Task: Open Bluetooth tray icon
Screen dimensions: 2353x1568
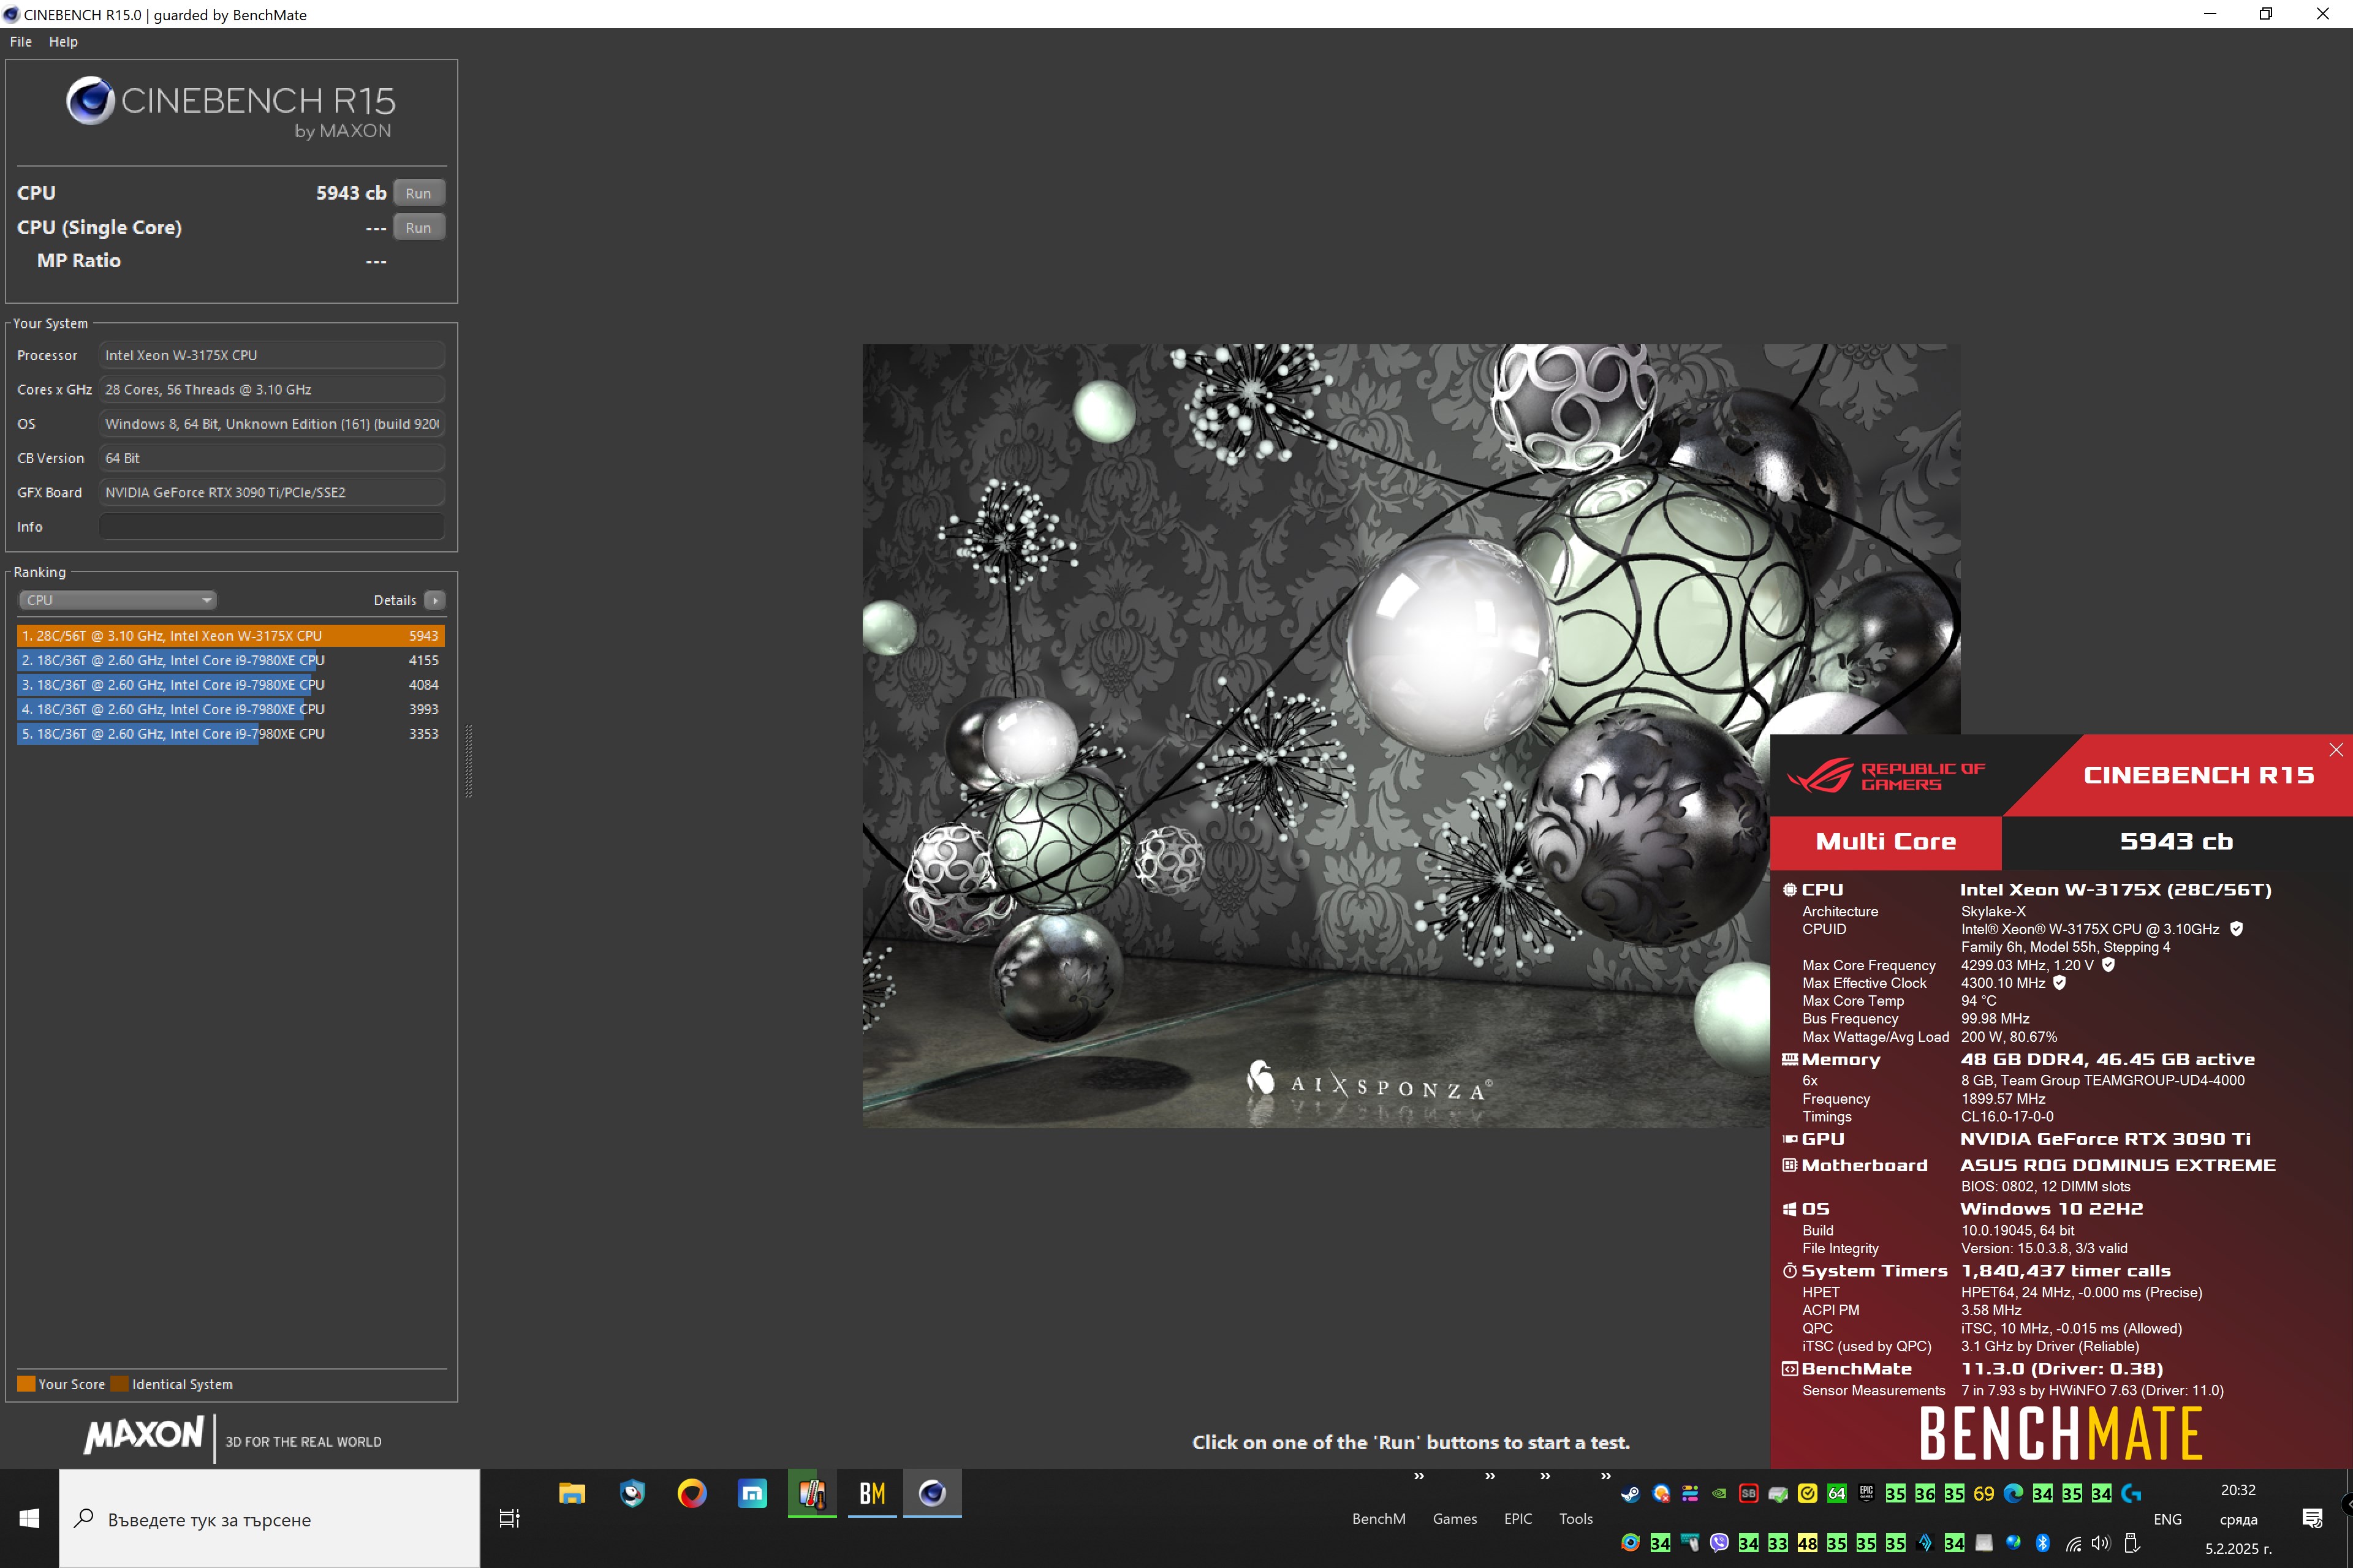Action: (x=2043, y=1542)
